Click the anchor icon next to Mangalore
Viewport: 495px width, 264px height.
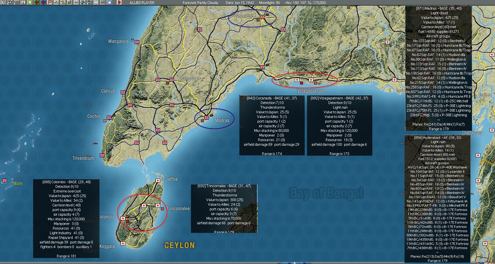point(132,40)
